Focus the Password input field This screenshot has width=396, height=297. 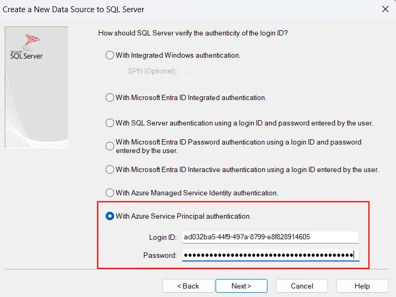point(271,255)
